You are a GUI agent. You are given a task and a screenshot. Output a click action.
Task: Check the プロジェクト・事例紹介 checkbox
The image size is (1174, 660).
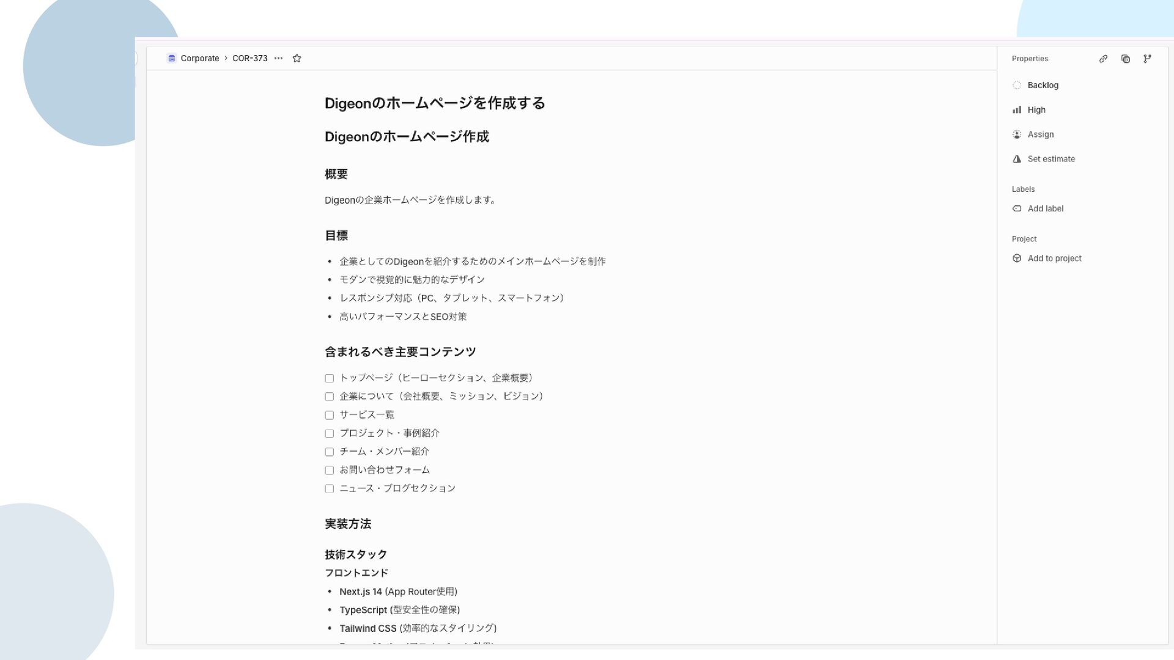click(329, 433)
